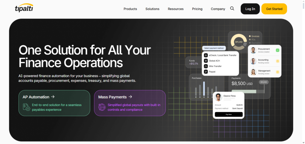305x144 pixels.
Task: Open search with the magnifying glass icon
Action: click(x=232, y=9)
